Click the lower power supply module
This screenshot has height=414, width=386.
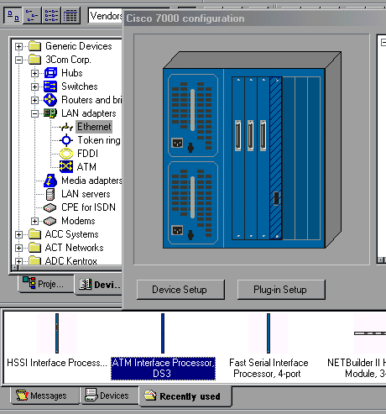pyautogui.click(x=193, y=202)
